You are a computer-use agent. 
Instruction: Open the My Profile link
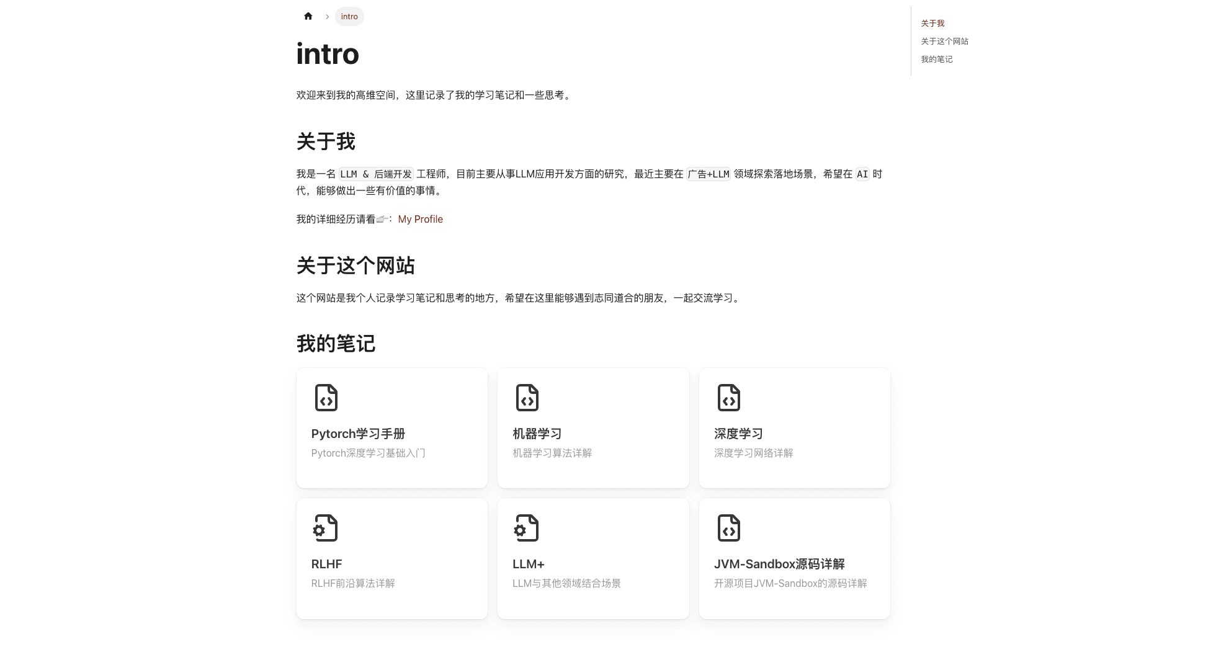pyautogui.click(x=420, y=219)
